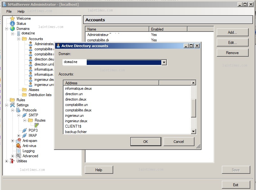Click OK in Active Directory accounts dialog
The width and height of the screenshot is (256, 190).
pos(146,142)
